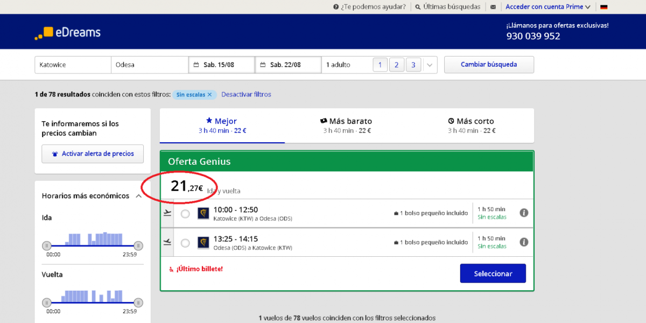Remove the Sin escalas filter chip

210,95
